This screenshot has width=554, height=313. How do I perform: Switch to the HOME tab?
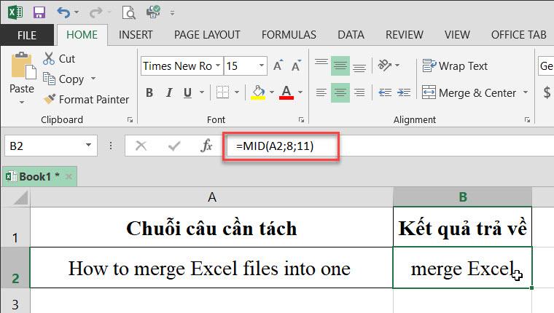[82, 35]
